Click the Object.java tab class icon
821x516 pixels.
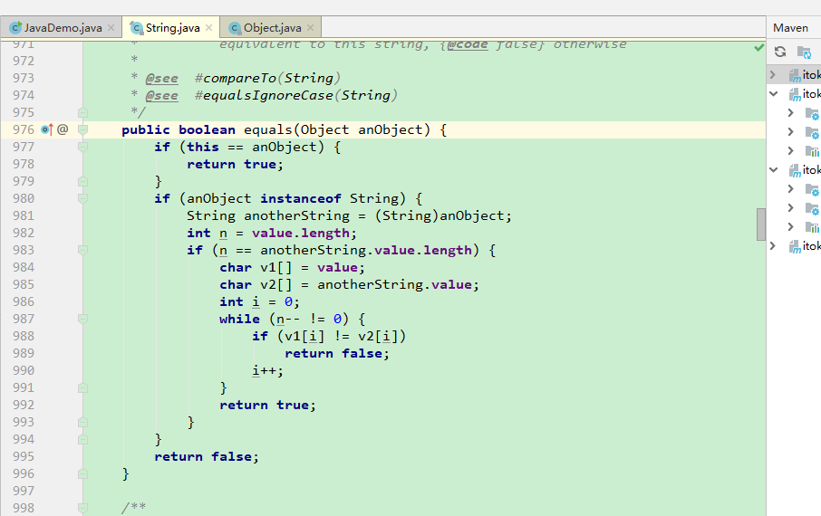(x=235, y=28)
